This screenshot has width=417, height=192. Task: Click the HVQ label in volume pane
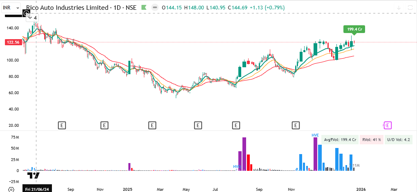coord(237,167)
